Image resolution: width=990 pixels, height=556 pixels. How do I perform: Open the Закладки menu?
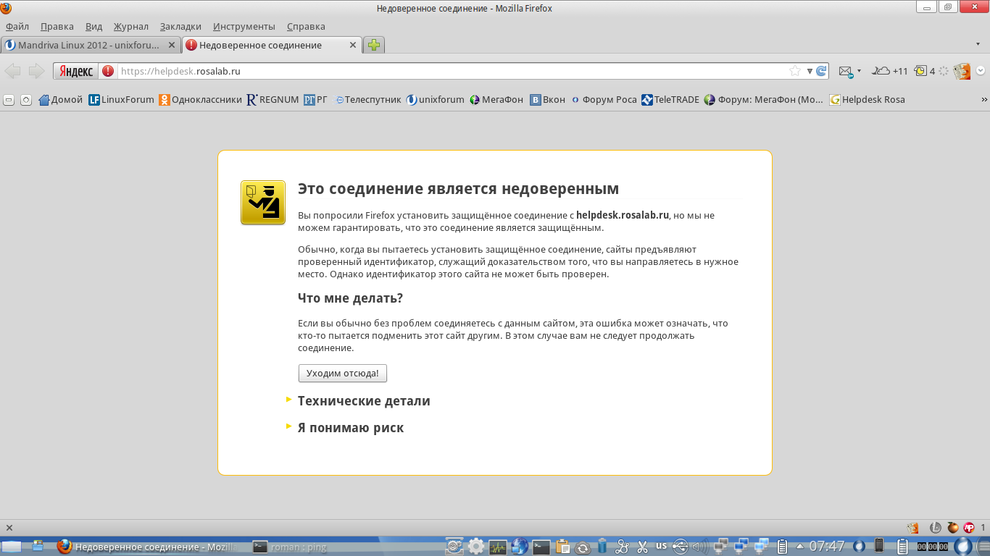tap(180, 26)
